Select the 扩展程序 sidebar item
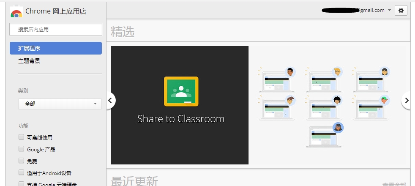 [x=55, y=48]
